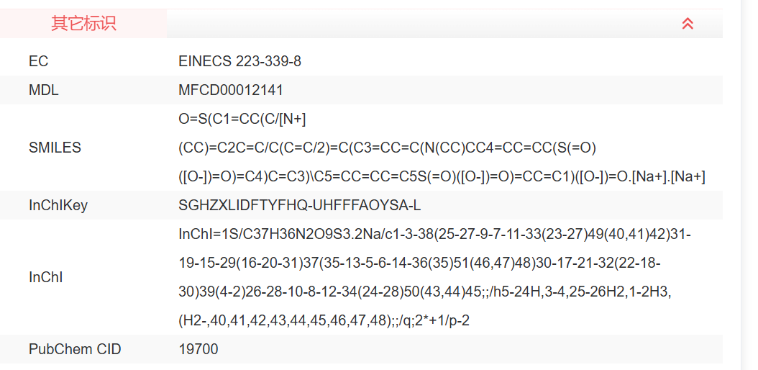Image resolution: width=758 pixels, height=370 pixels.
Task: Click the EC row label
Action: point(39,61)
